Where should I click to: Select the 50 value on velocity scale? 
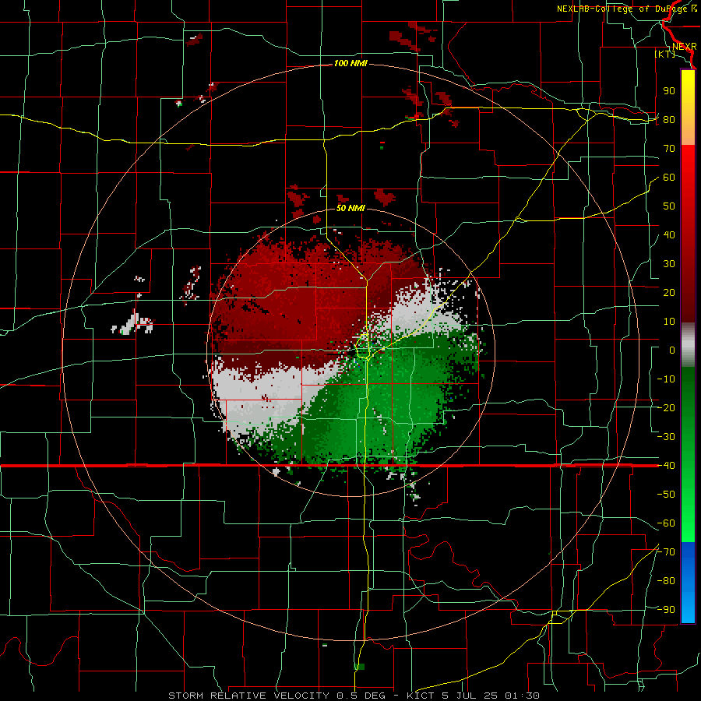pyautogui.click(x=669, y=206)
